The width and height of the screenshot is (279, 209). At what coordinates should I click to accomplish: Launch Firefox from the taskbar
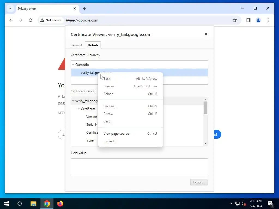(60, 204)
